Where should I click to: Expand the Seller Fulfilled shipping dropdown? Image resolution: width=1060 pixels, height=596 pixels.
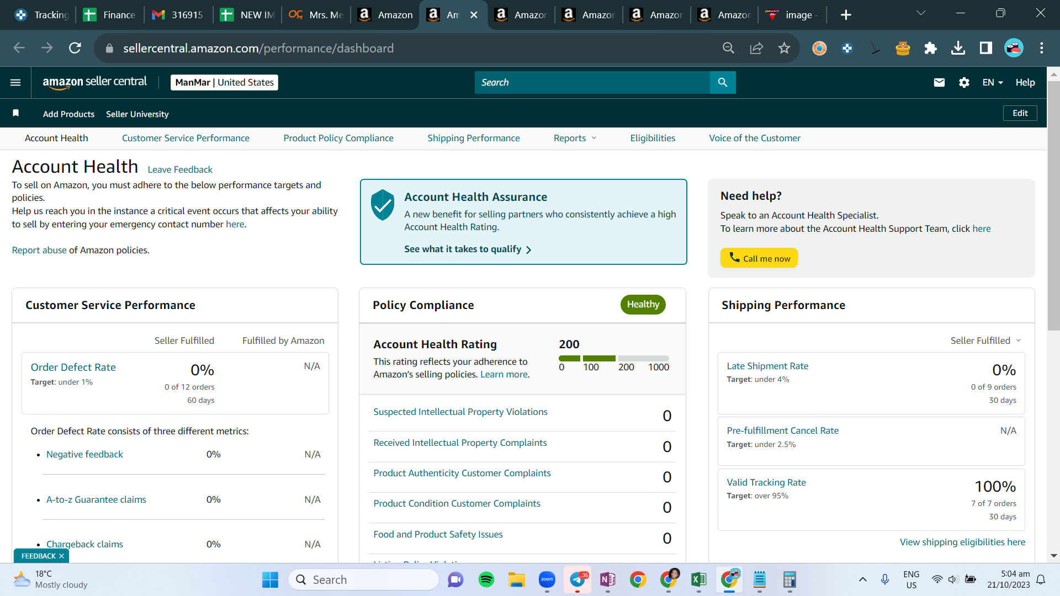click(x=985, y=340)
